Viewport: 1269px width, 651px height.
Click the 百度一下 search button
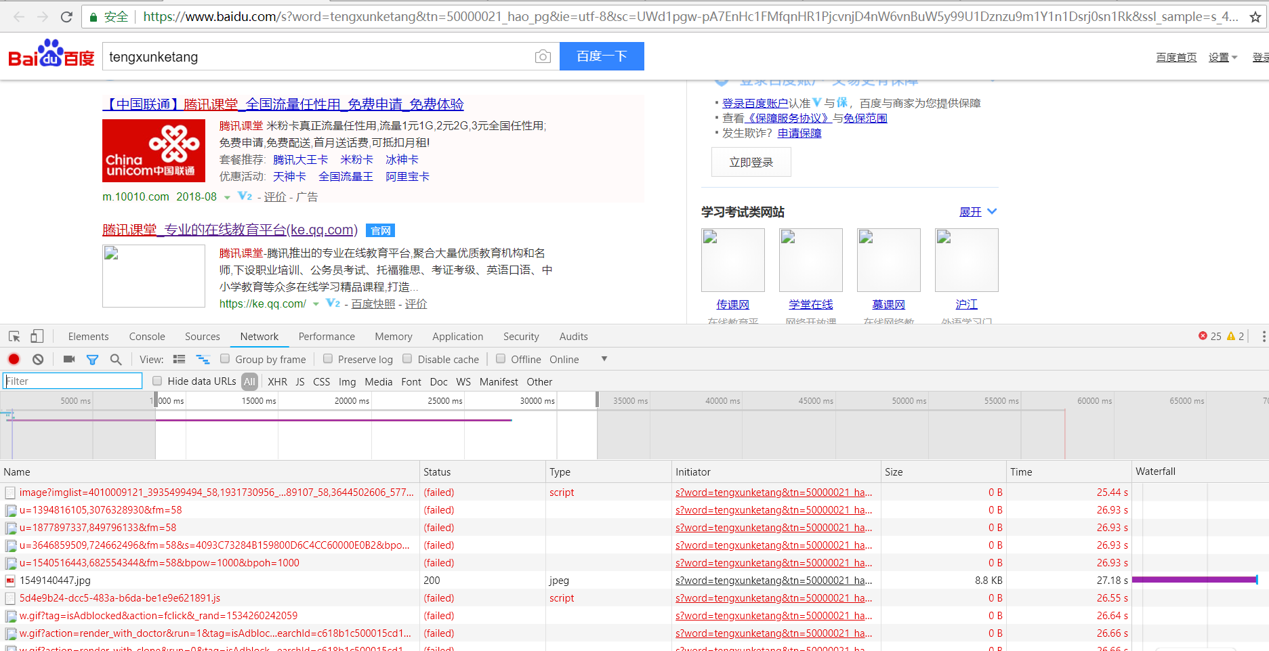pyautogui.click(x=602, y=56)
